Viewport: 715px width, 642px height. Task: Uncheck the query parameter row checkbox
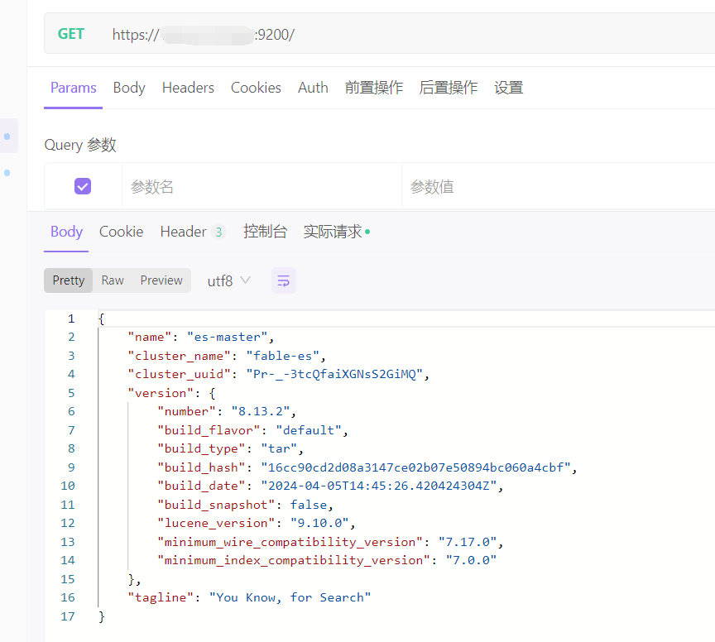pyautogui.click(x=83, y=186)
